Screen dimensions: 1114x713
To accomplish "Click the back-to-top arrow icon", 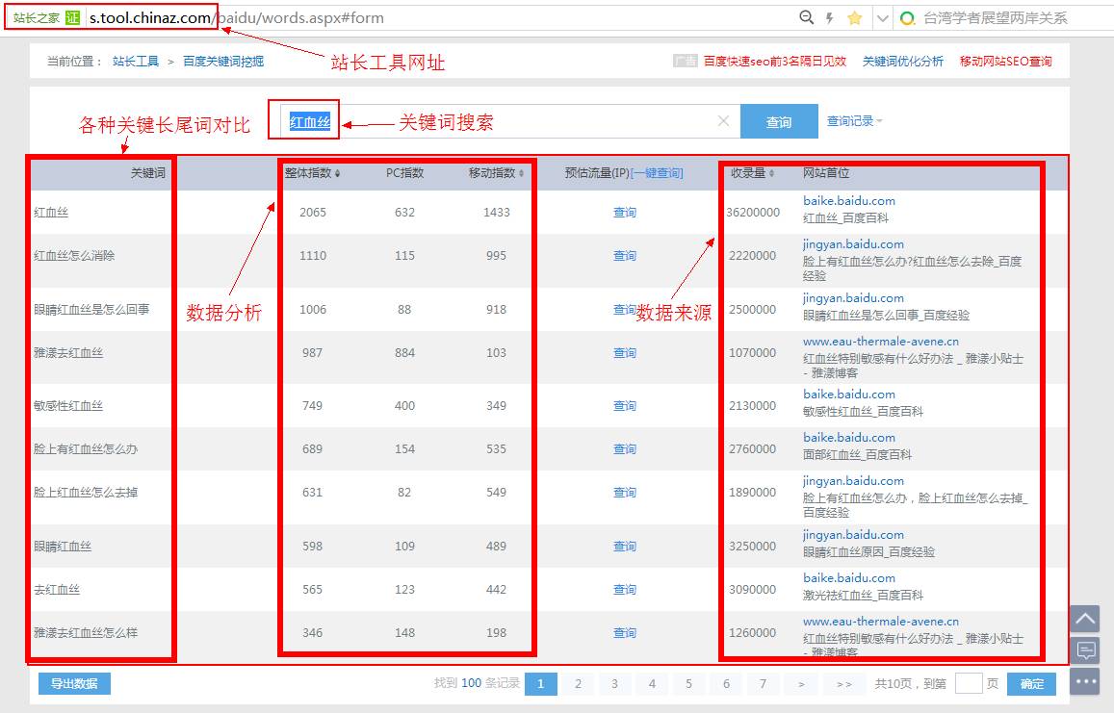I will click(1085, 619).
